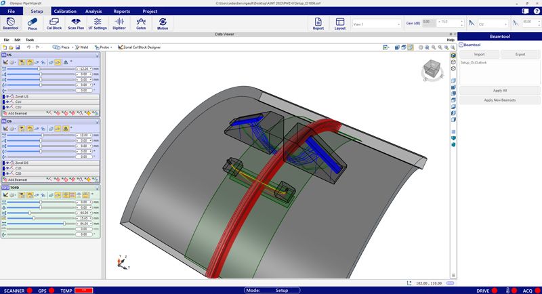Toggle visibility of Zonal DS beamset

[7, 163]
